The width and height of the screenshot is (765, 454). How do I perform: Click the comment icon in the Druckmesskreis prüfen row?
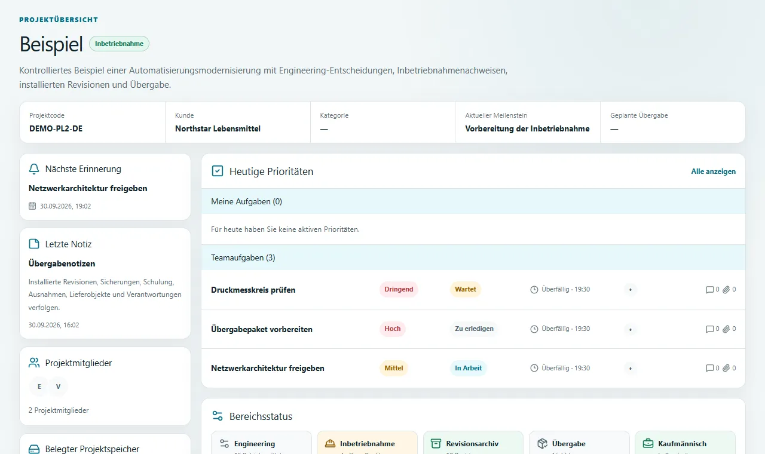(x=709, y=290)
